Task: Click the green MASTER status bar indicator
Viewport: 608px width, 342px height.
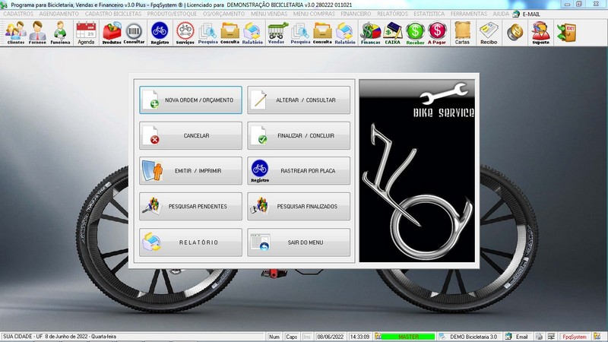Action: (409, 337)
